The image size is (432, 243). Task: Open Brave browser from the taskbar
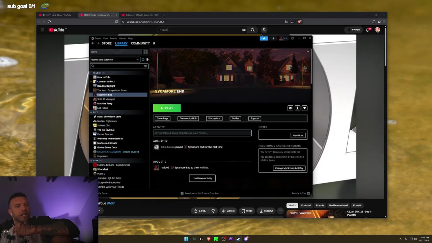tap(209, 239)
